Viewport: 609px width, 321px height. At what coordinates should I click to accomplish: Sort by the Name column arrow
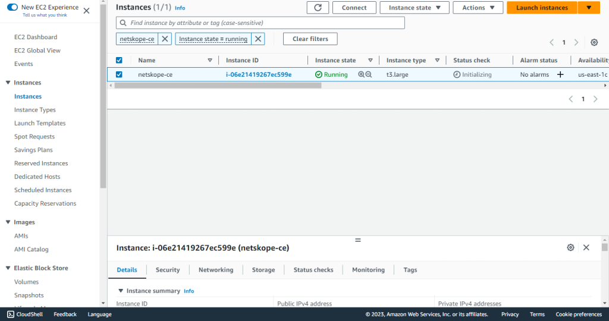[210, 60]
